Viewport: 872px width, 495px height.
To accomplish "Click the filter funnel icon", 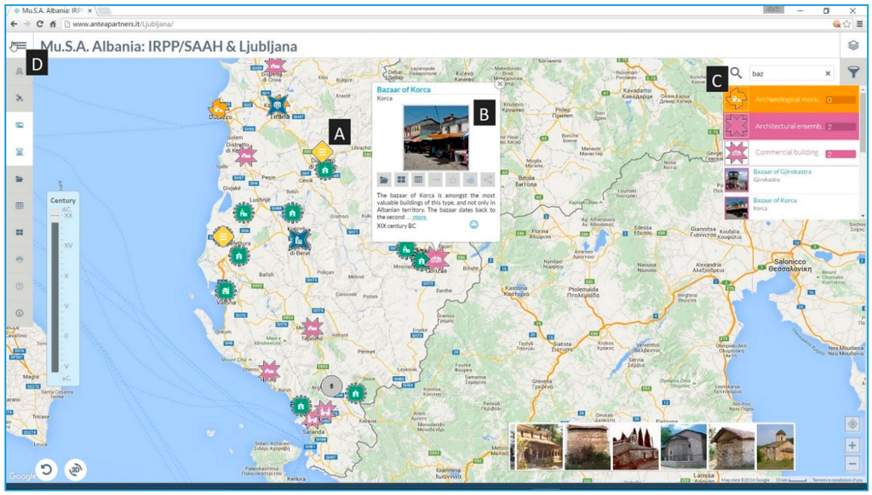I will 853,73.
